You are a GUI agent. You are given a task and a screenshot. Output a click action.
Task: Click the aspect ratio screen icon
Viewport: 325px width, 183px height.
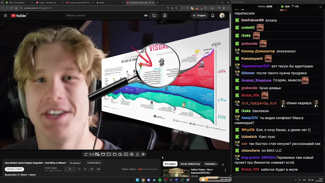point(109,154)
